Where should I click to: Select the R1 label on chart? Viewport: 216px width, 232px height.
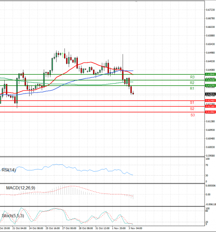click(192, 89)
